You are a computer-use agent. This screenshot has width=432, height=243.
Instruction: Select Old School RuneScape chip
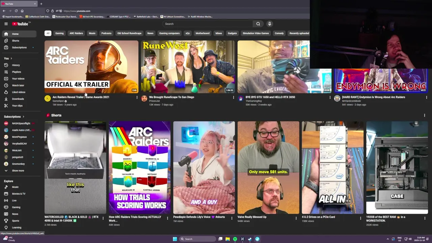[129, 33]
